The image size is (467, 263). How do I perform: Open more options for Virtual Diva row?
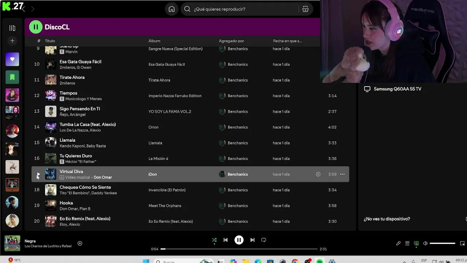pos(342,174)
